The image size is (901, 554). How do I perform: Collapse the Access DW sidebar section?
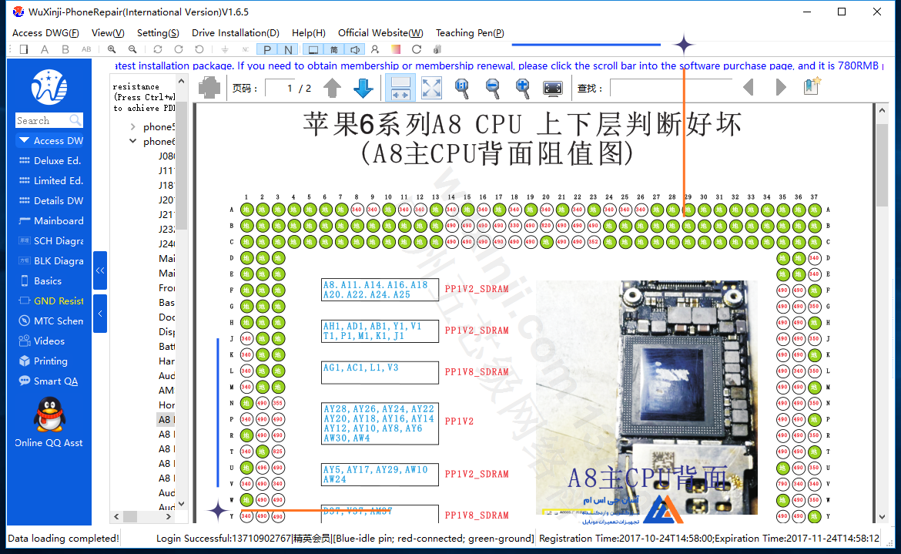click(x=24, y=140)
